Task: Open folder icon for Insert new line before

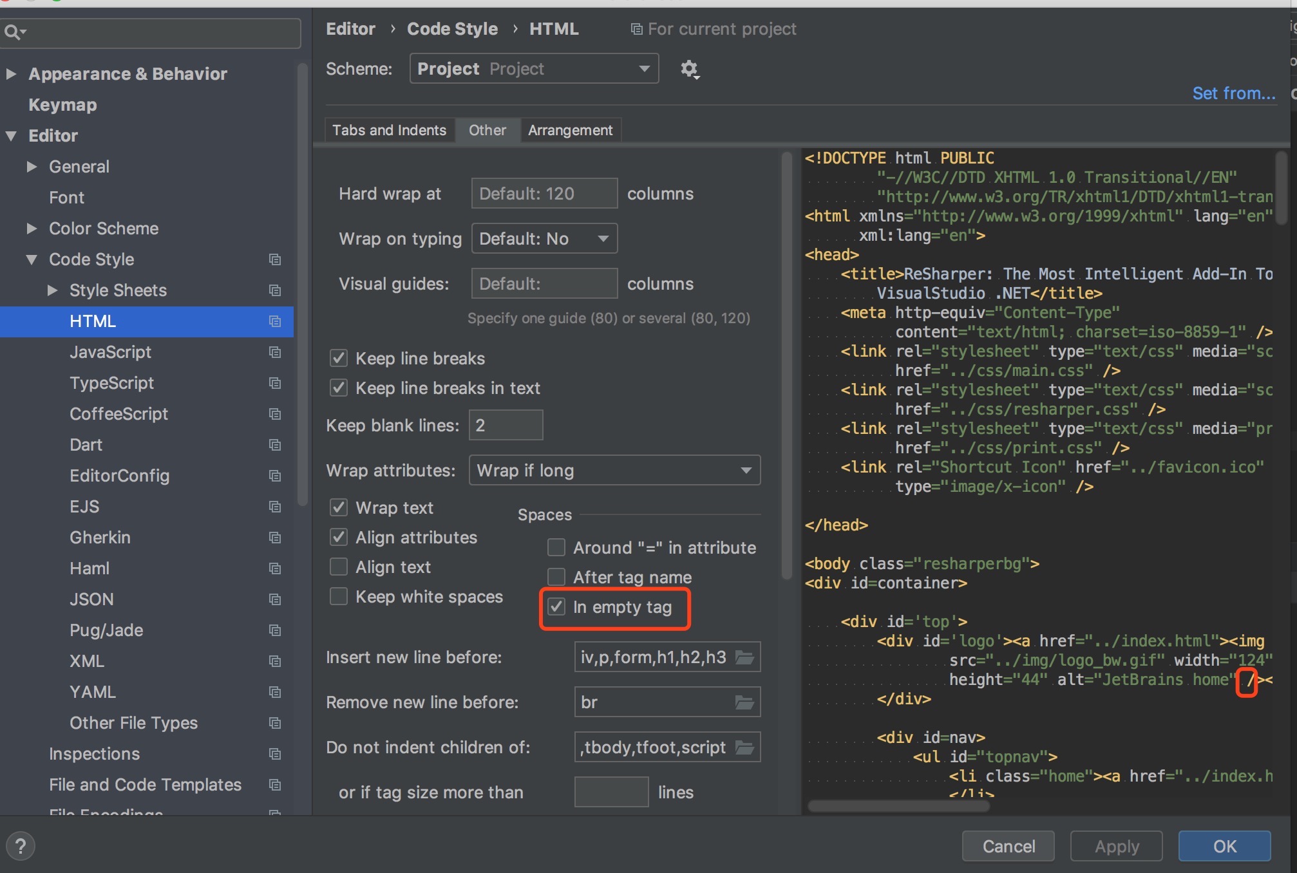Action: pyautogui.click(x=745, y=657)
